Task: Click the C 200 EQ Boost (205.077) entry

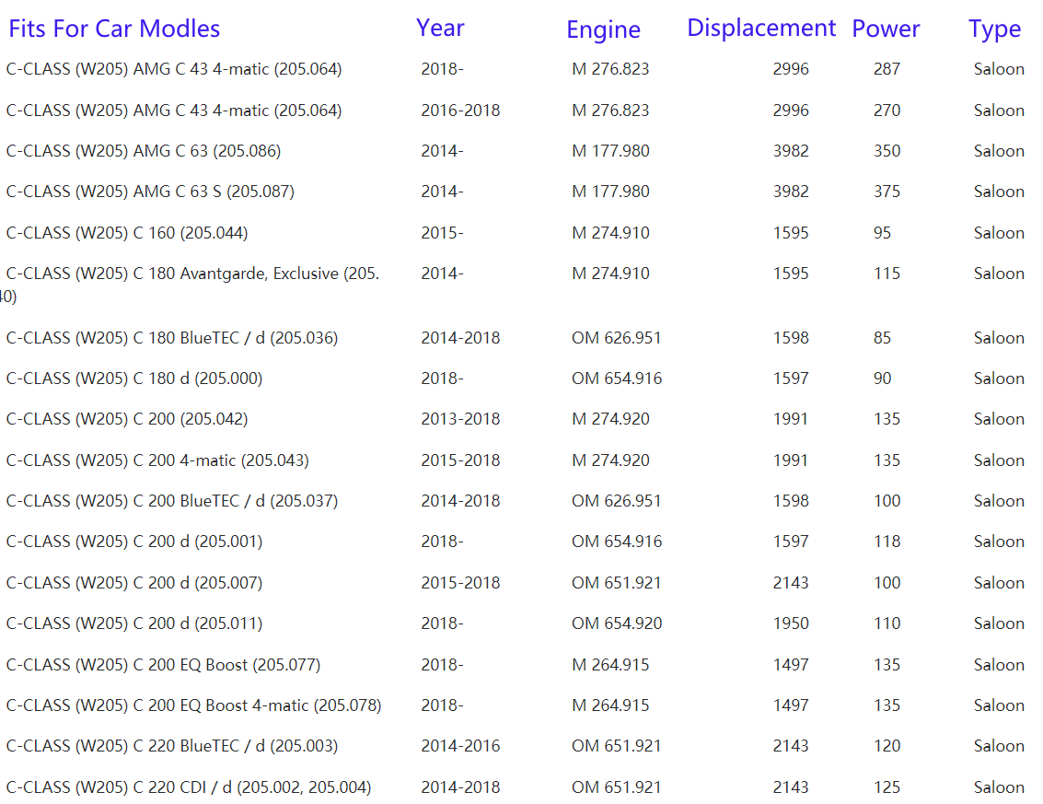Action: point(163,665)
